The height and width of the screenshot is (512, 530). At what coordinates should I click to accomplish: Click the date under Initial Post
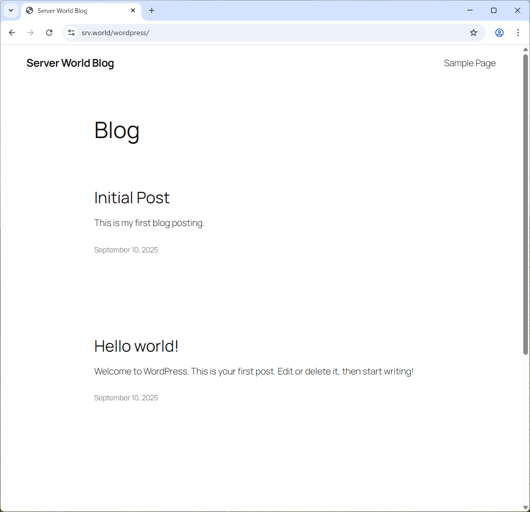point(126,250)
